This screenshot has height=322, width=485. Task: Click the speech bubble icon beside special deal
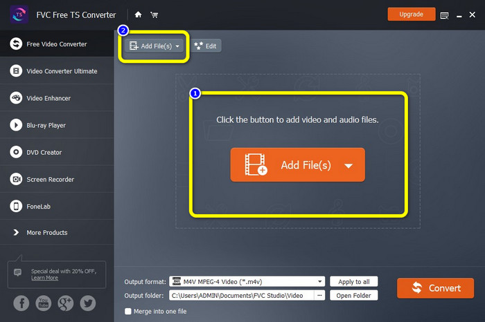point(17,272)
